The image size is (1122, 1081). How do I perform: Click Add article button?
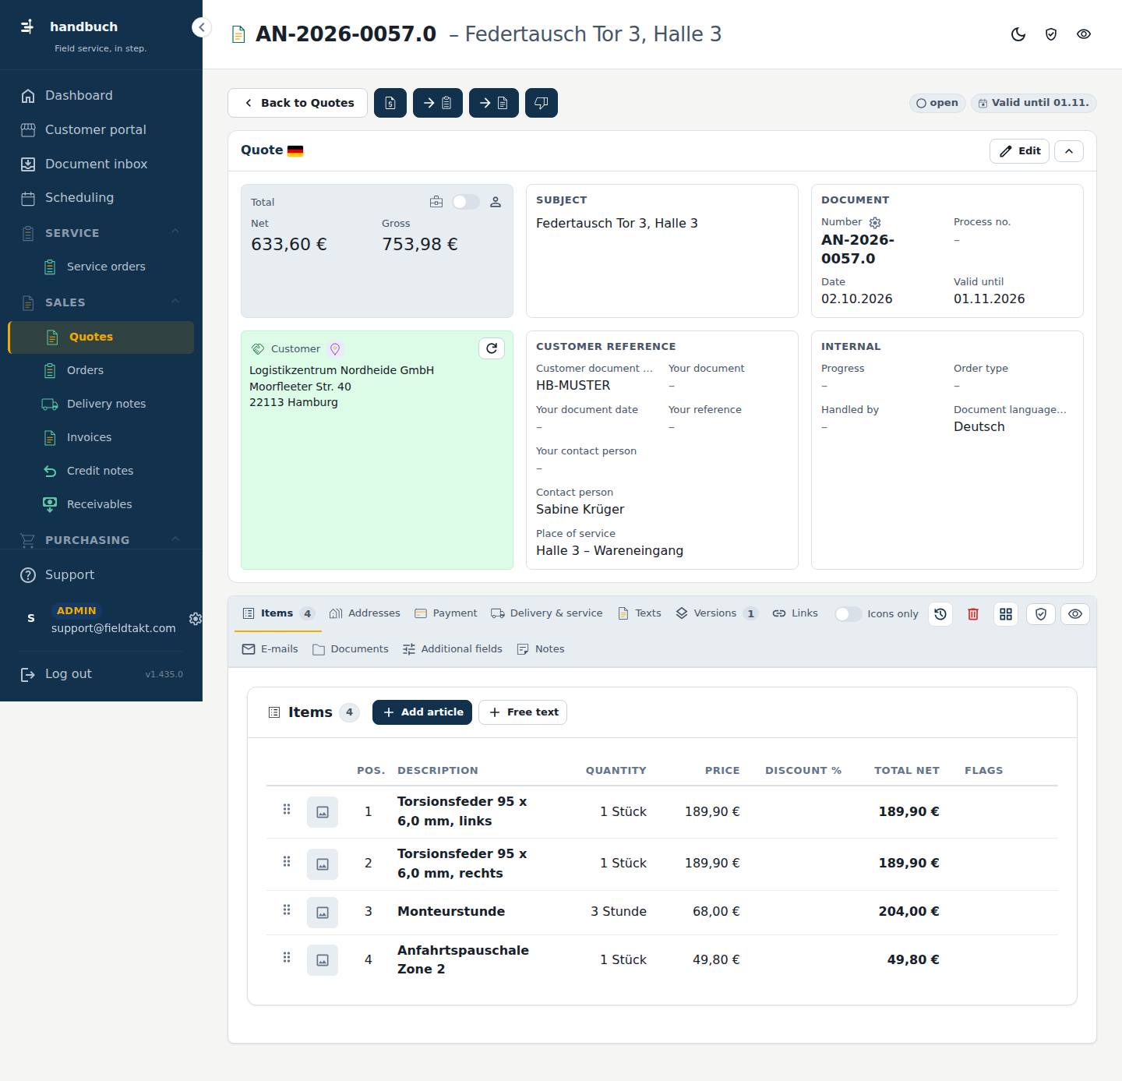422,712
